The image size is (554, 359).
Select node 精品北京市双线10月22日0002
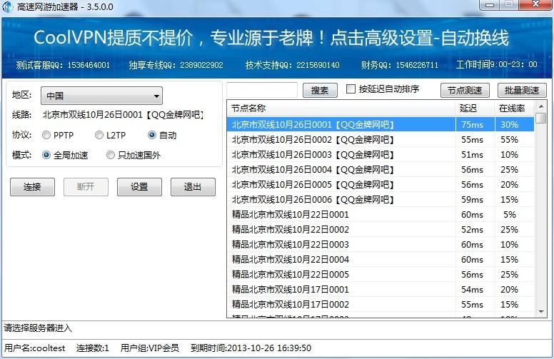(x=381, y=229)
